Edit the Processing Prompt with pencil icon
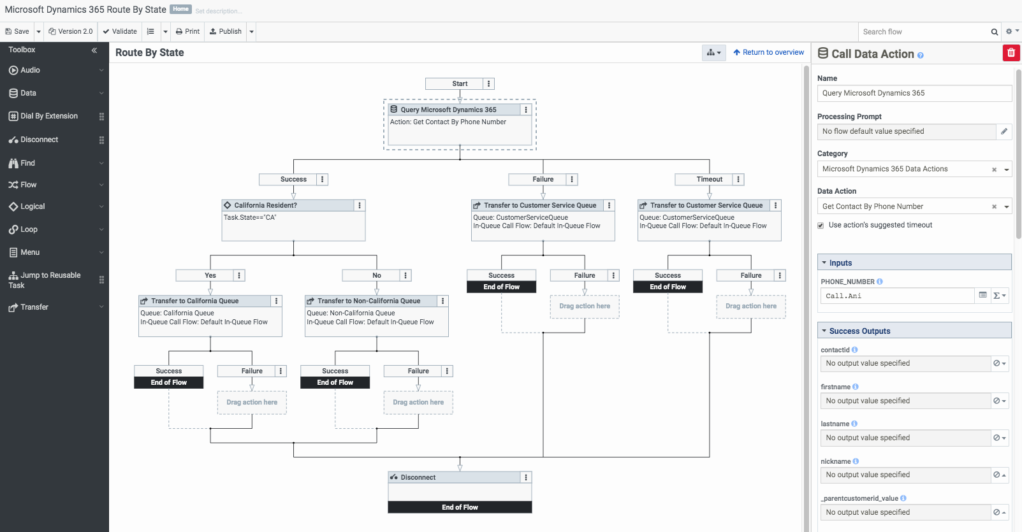This screenshot has height=532, width=1022. pos(1004,131)
